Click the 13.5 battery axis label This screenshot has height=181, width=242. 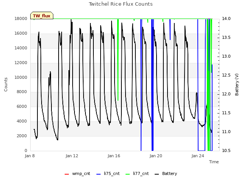click(226, 38)
